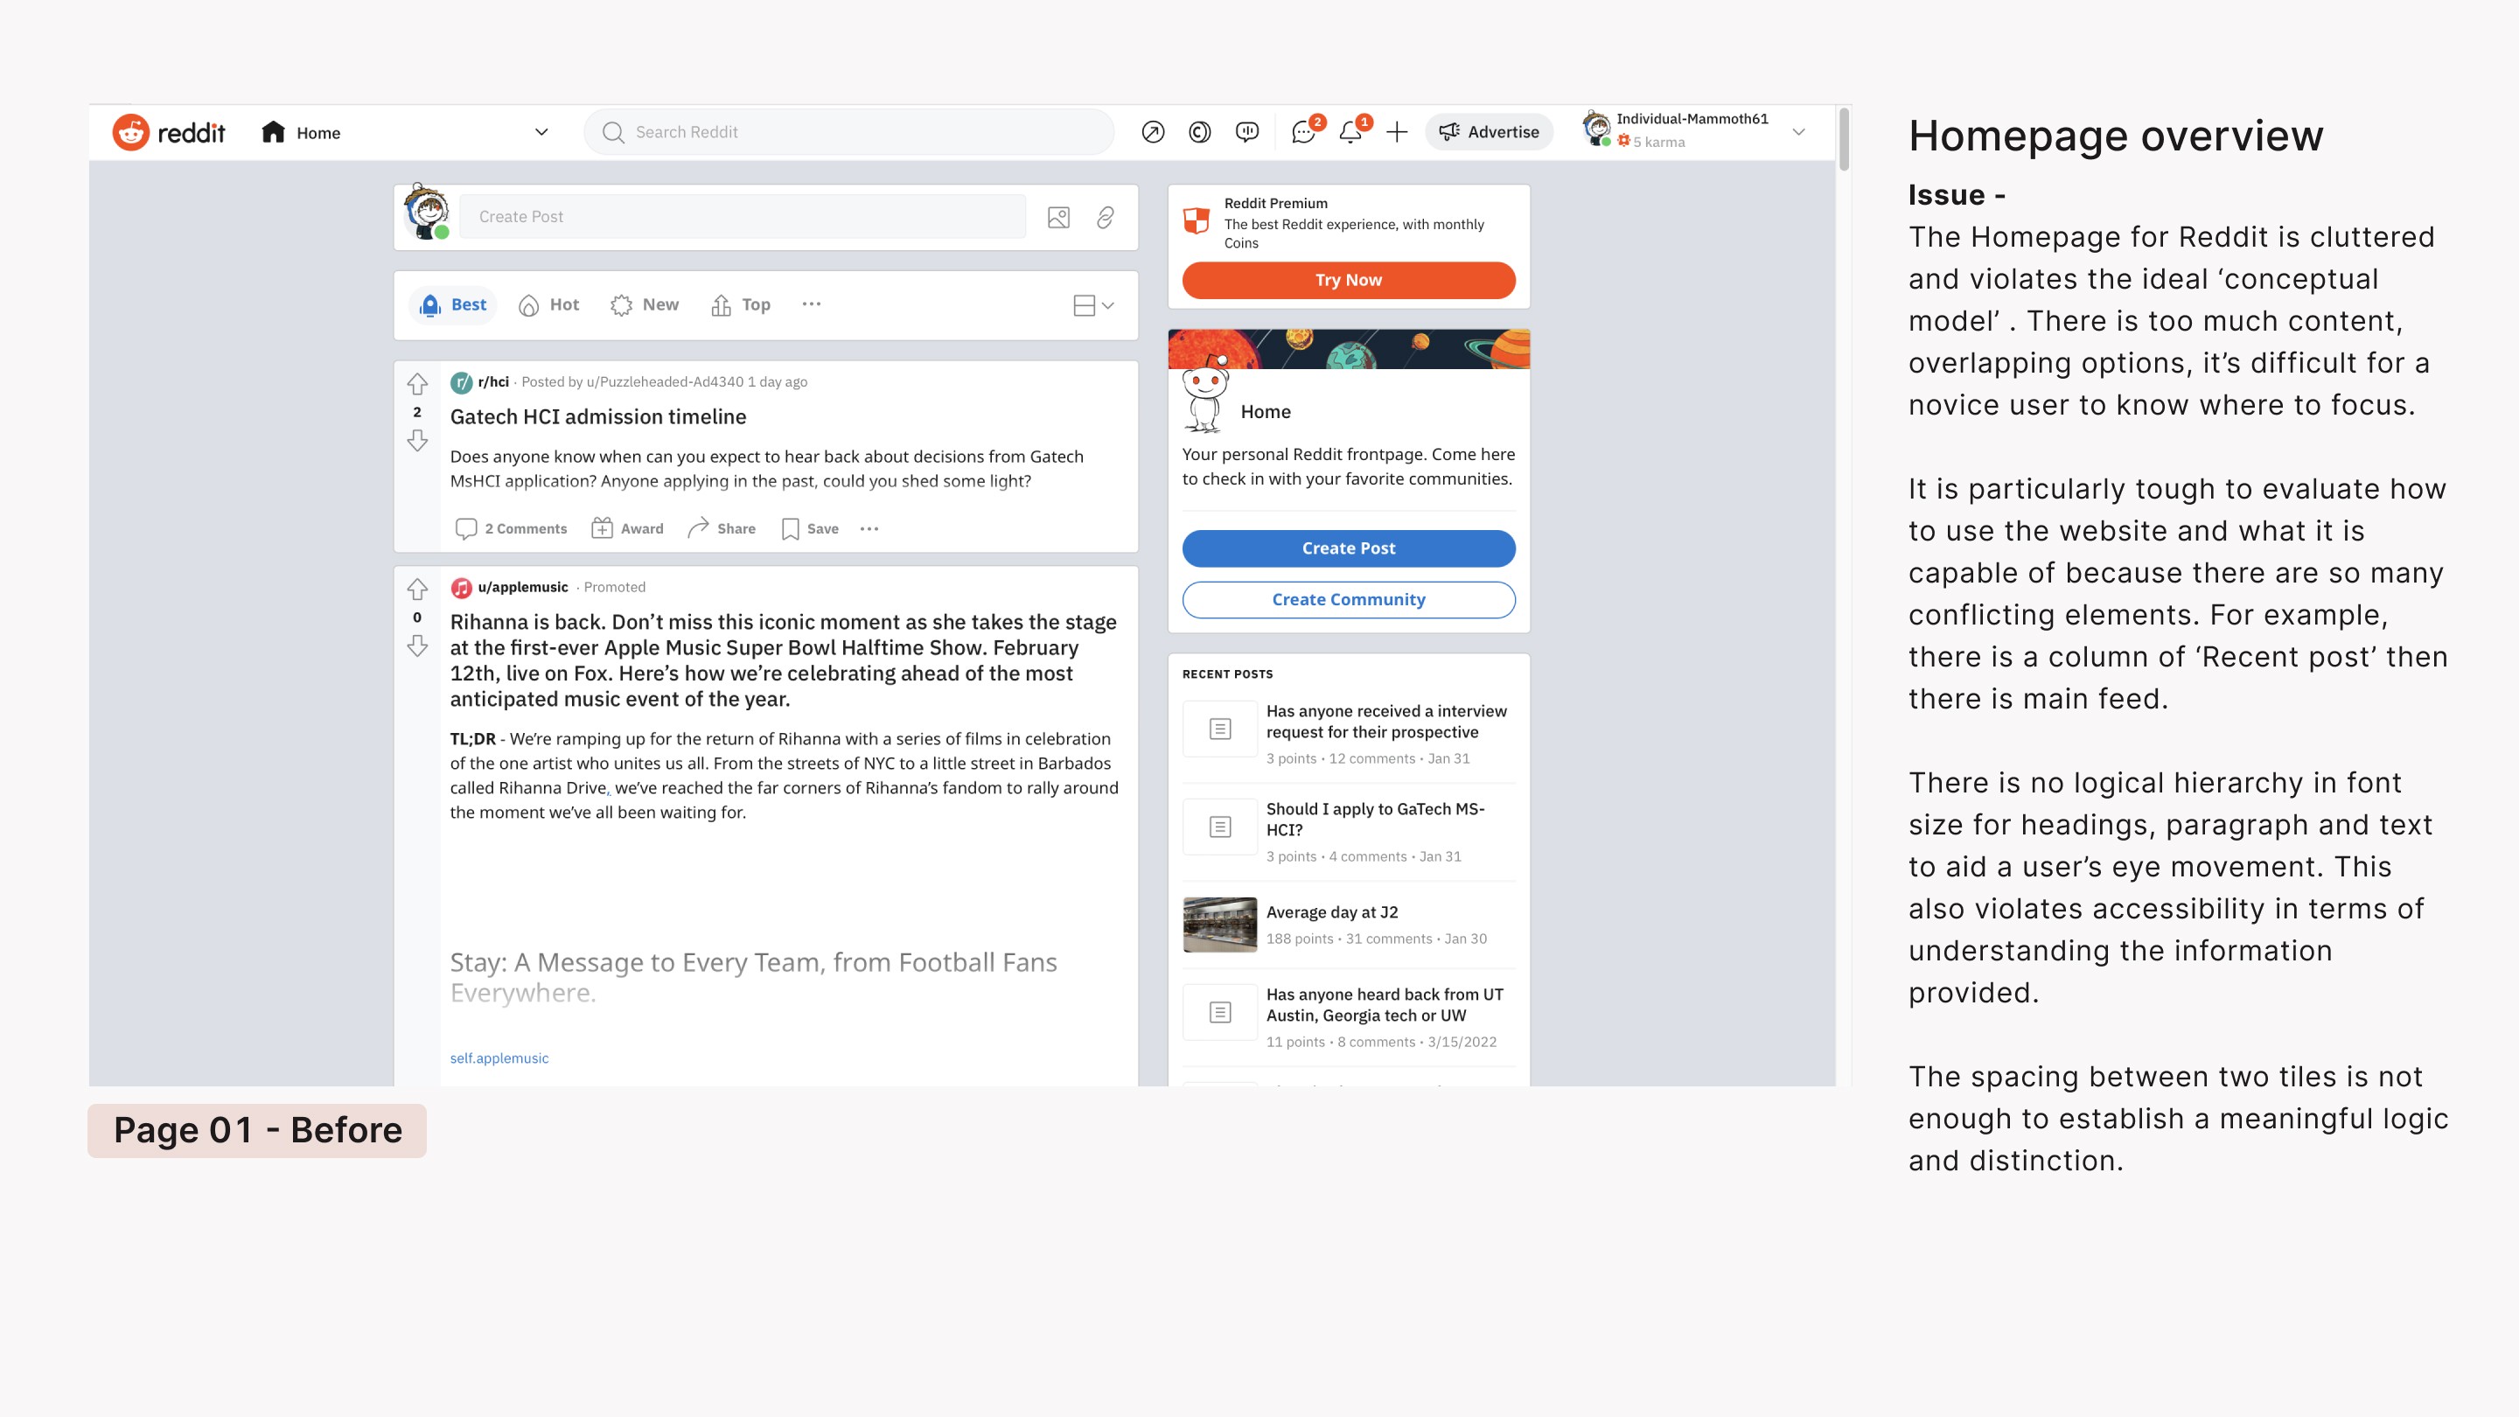Open u/Puzzleheaded-Ad4340 profile link
The width and height of the screenshot is (2519, 1417).
[x=665, y=382]
